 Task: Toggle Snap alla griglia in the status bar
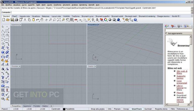click(98, 109)
